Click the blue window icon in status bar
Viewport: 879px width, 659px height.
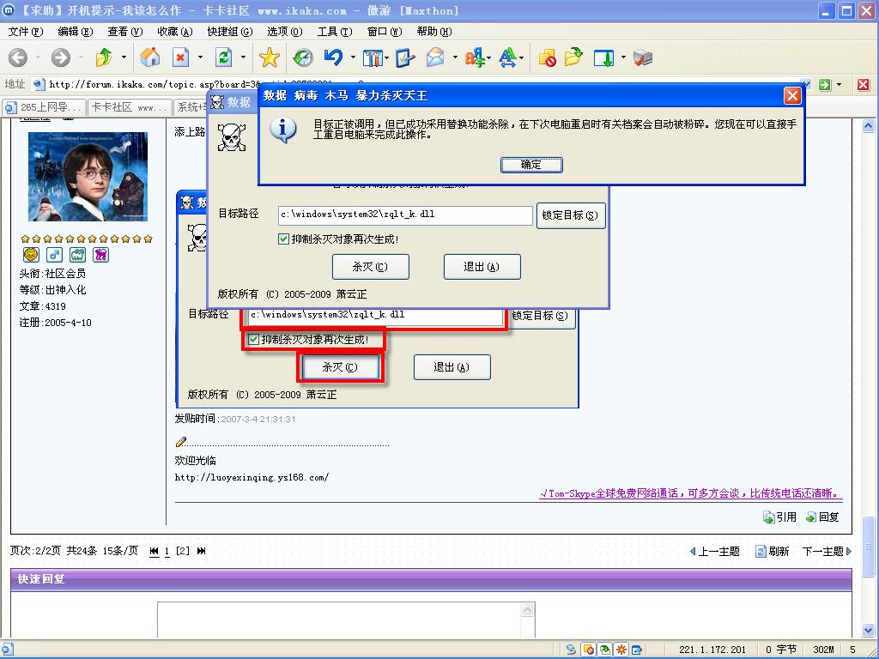pyautogui.click(x=637, y=650)
